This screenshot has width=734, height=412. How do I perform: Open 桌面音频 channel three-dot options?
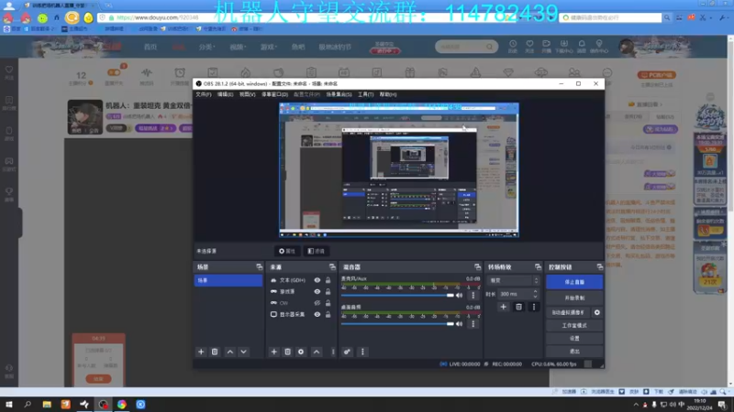click(473, 324)
